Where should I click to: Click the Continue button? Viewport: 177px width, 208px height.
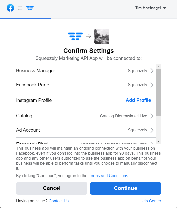click(x=125, y=188)
